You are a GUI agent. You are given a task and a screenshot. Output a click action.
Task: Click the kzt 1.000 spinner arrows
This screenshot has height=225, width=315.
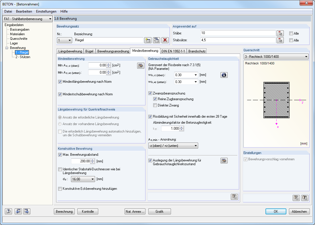coord(182,128)
